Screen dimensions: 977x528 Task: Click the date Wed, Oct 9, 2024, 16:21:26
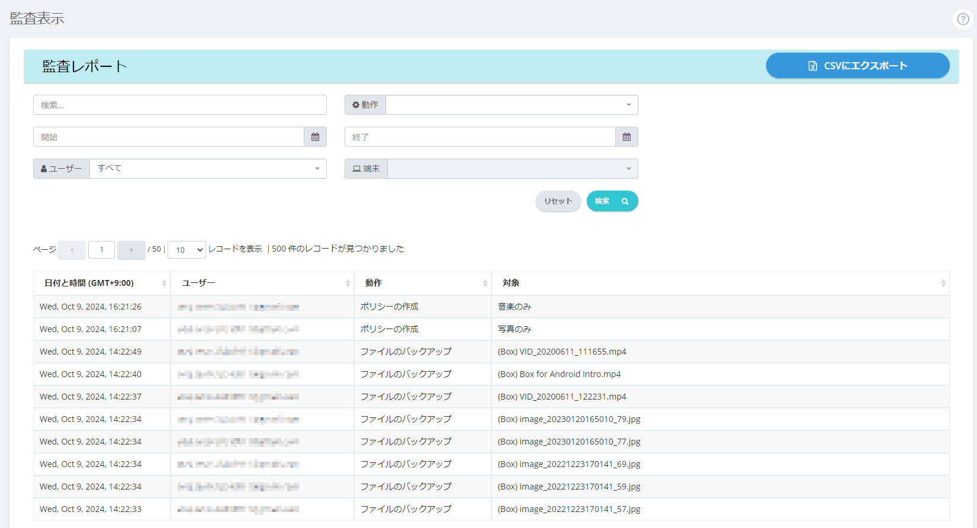91,307
